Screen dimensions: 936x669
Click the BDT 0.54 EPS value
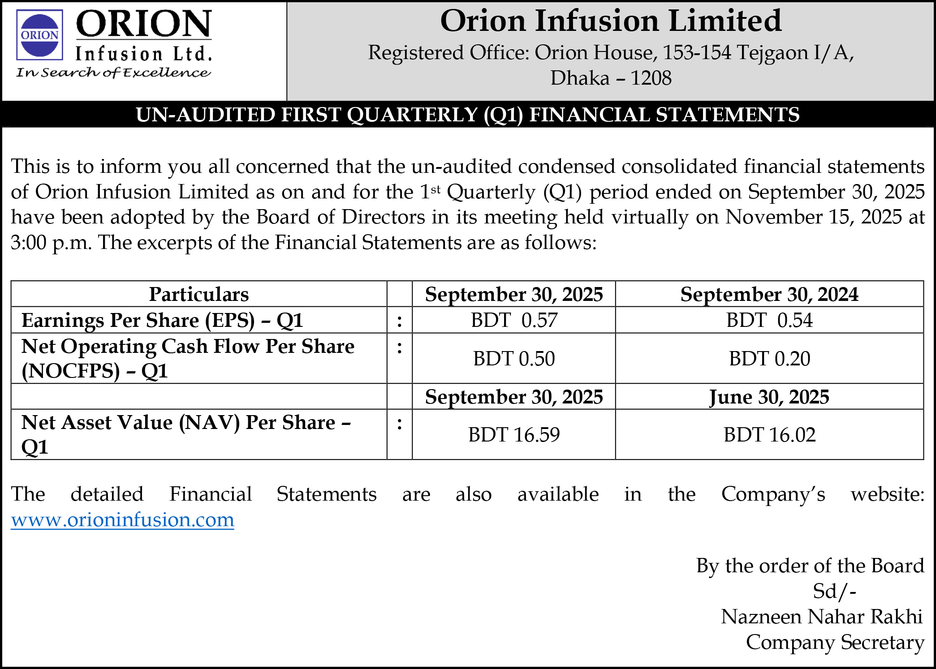[x=769, y=320]
